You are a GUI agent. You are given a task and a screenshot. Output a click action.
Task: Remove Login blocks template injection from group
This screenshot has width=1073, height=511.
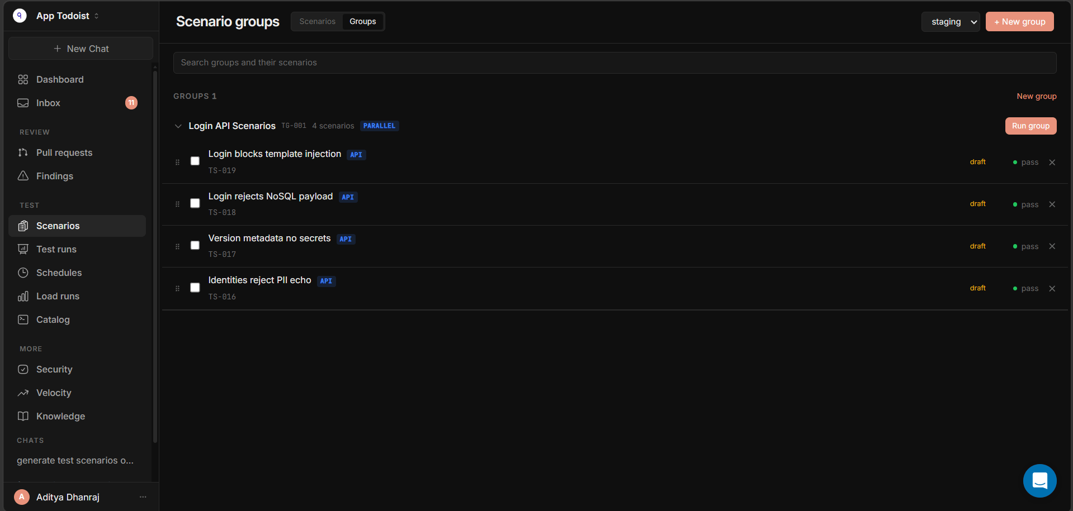point(1052,163)
